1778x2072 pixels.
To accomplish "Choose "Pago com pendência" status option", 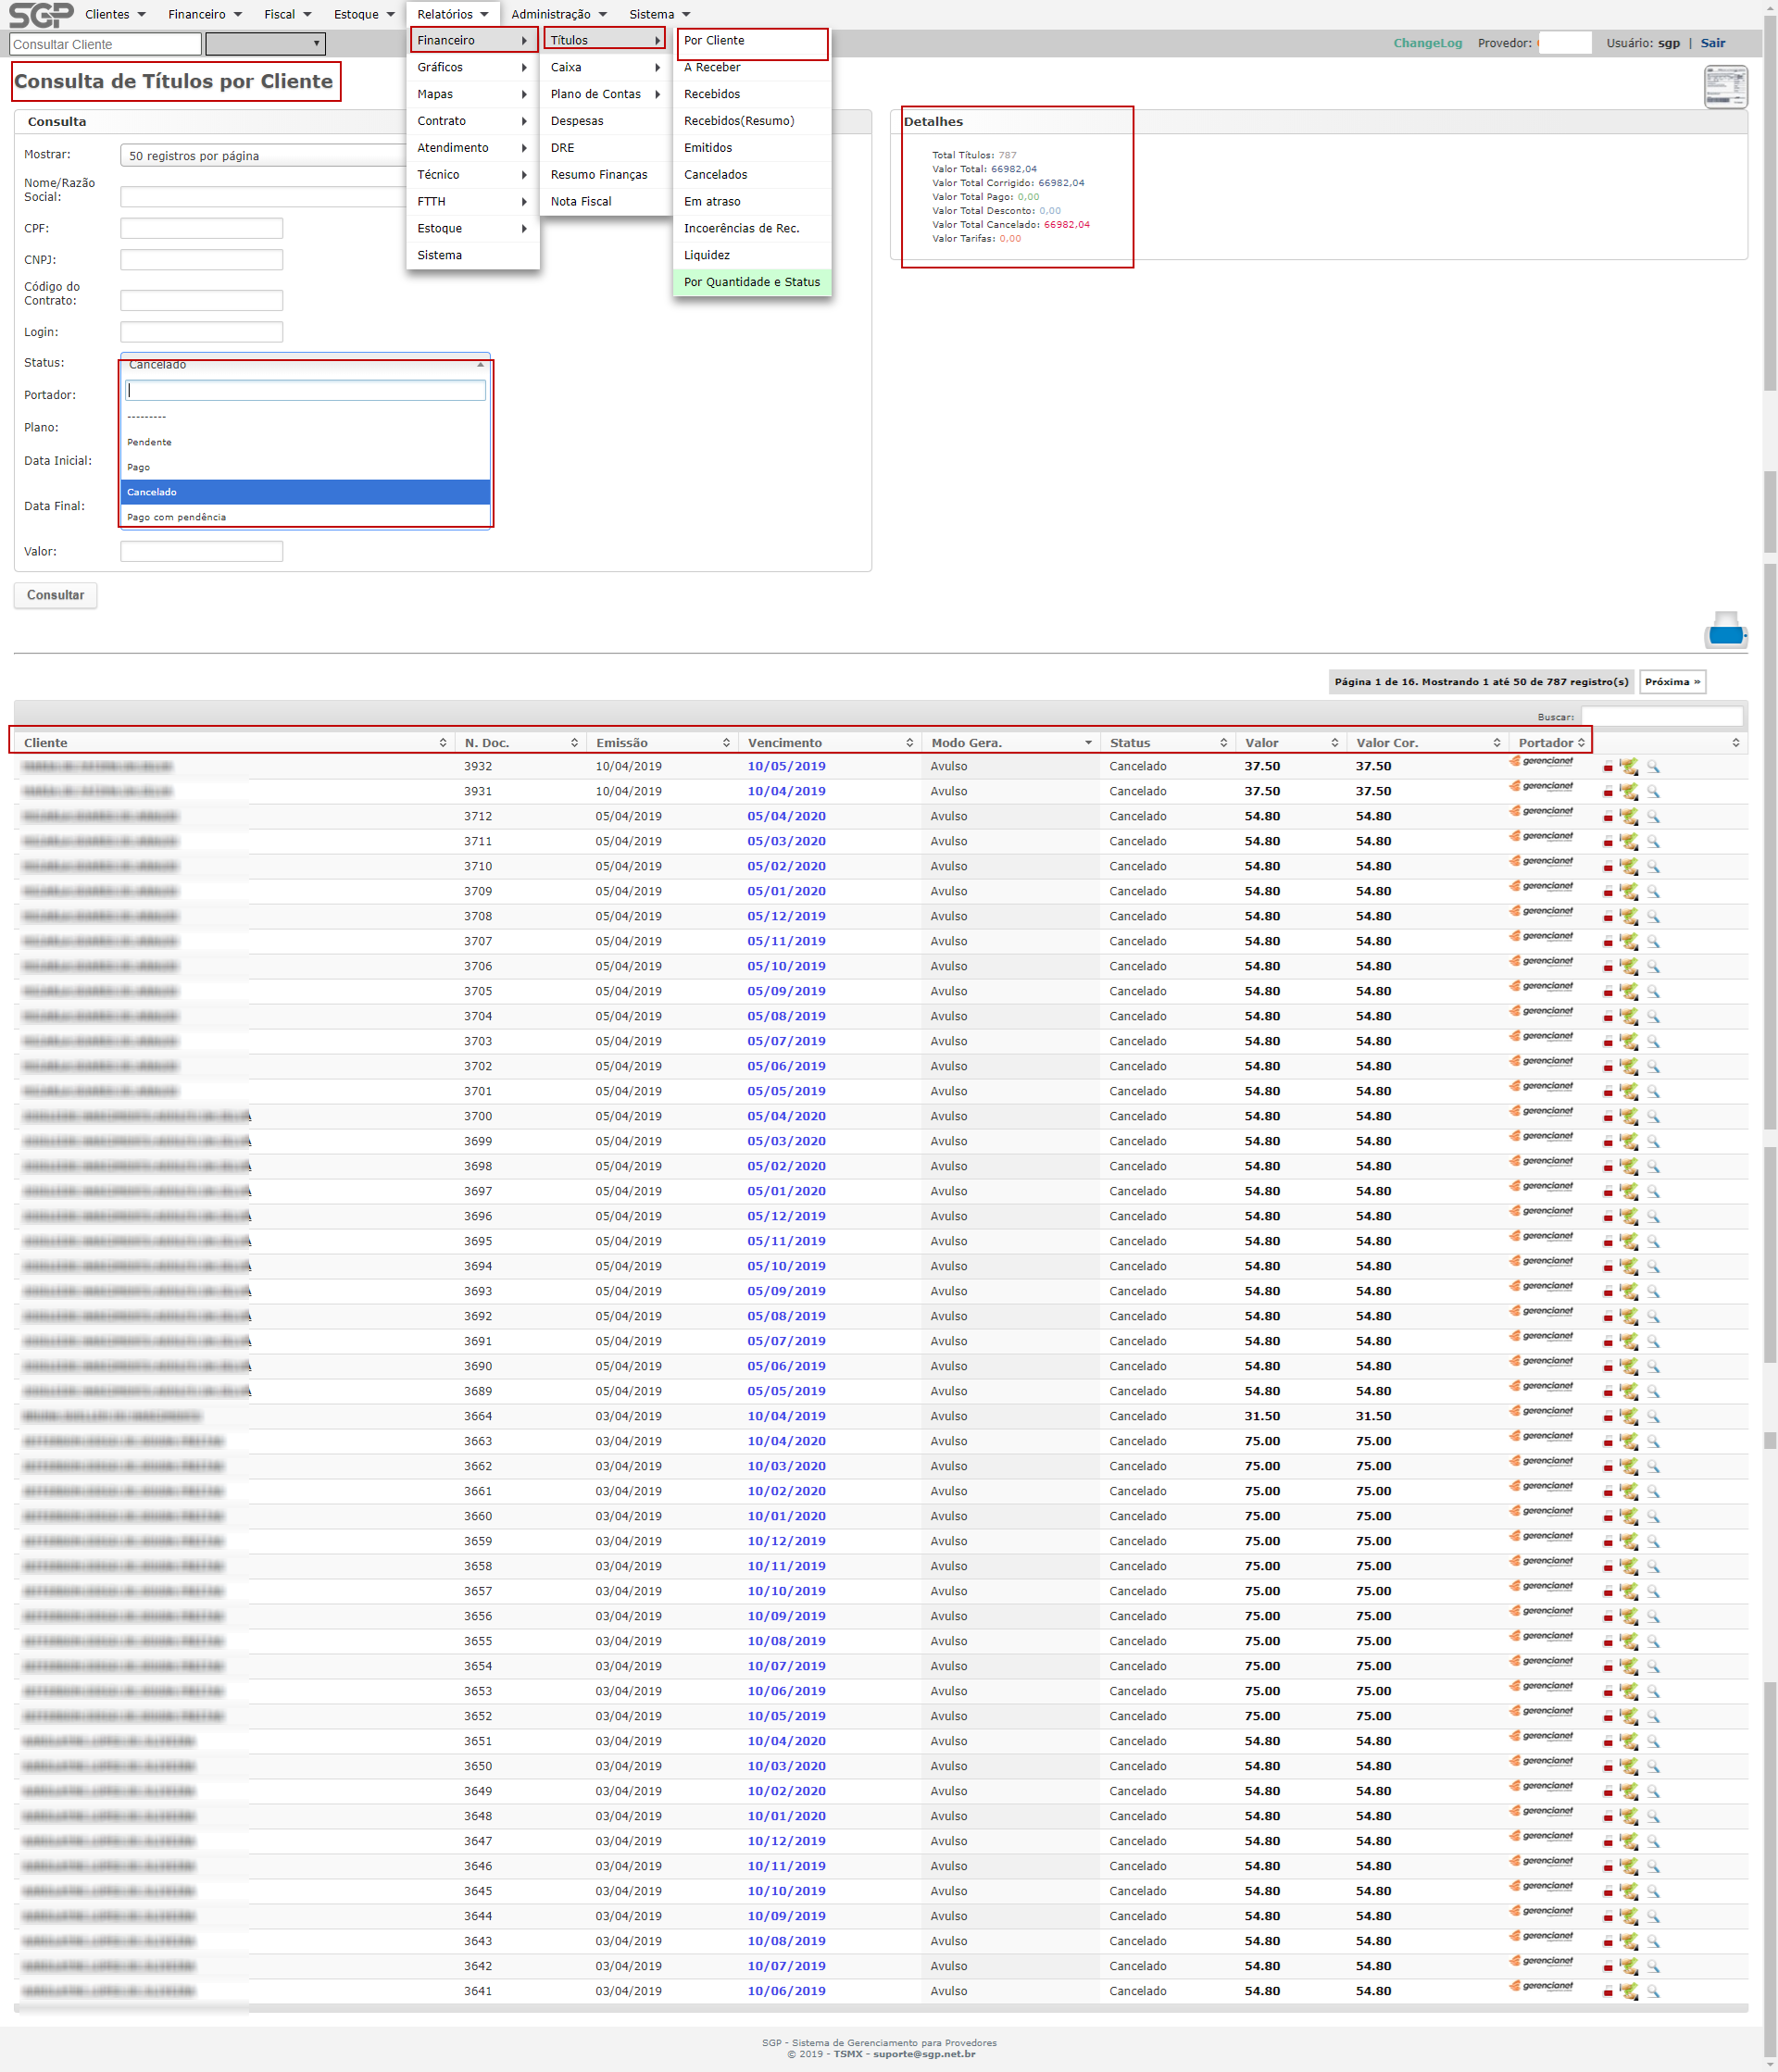I will tap(177, 517).
